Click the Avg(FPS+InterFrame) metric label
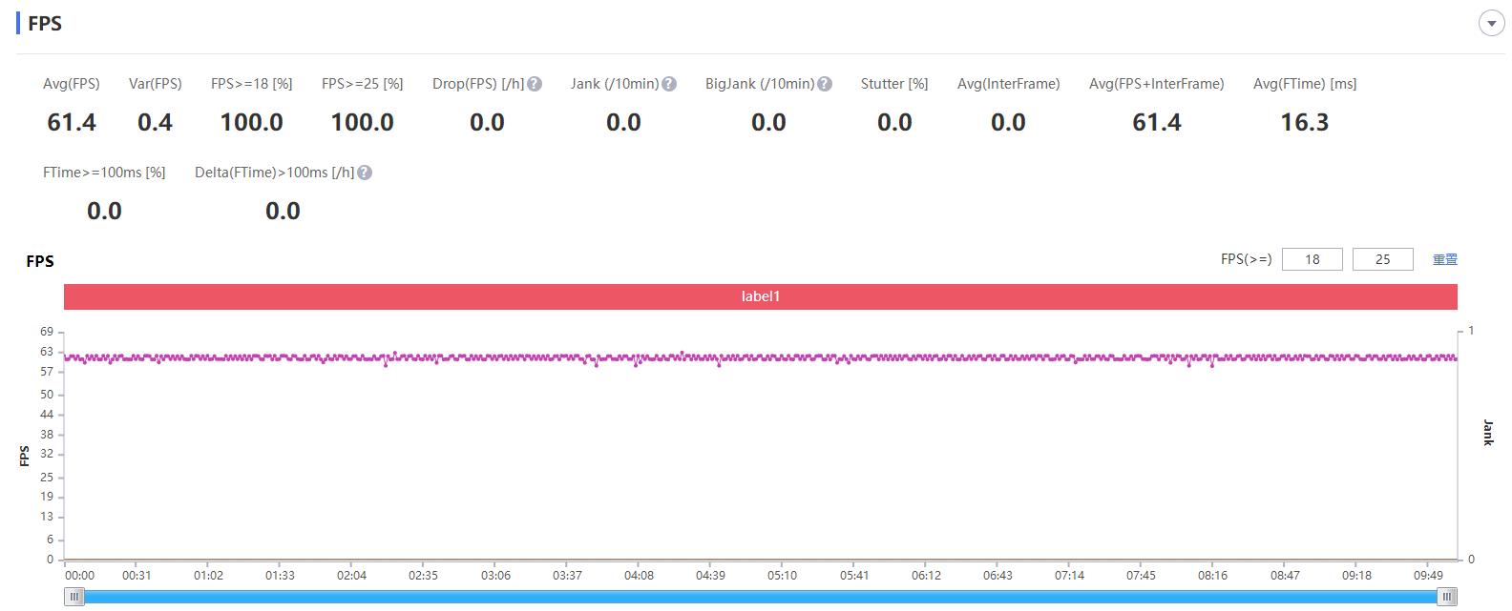 pos(1156,84)
